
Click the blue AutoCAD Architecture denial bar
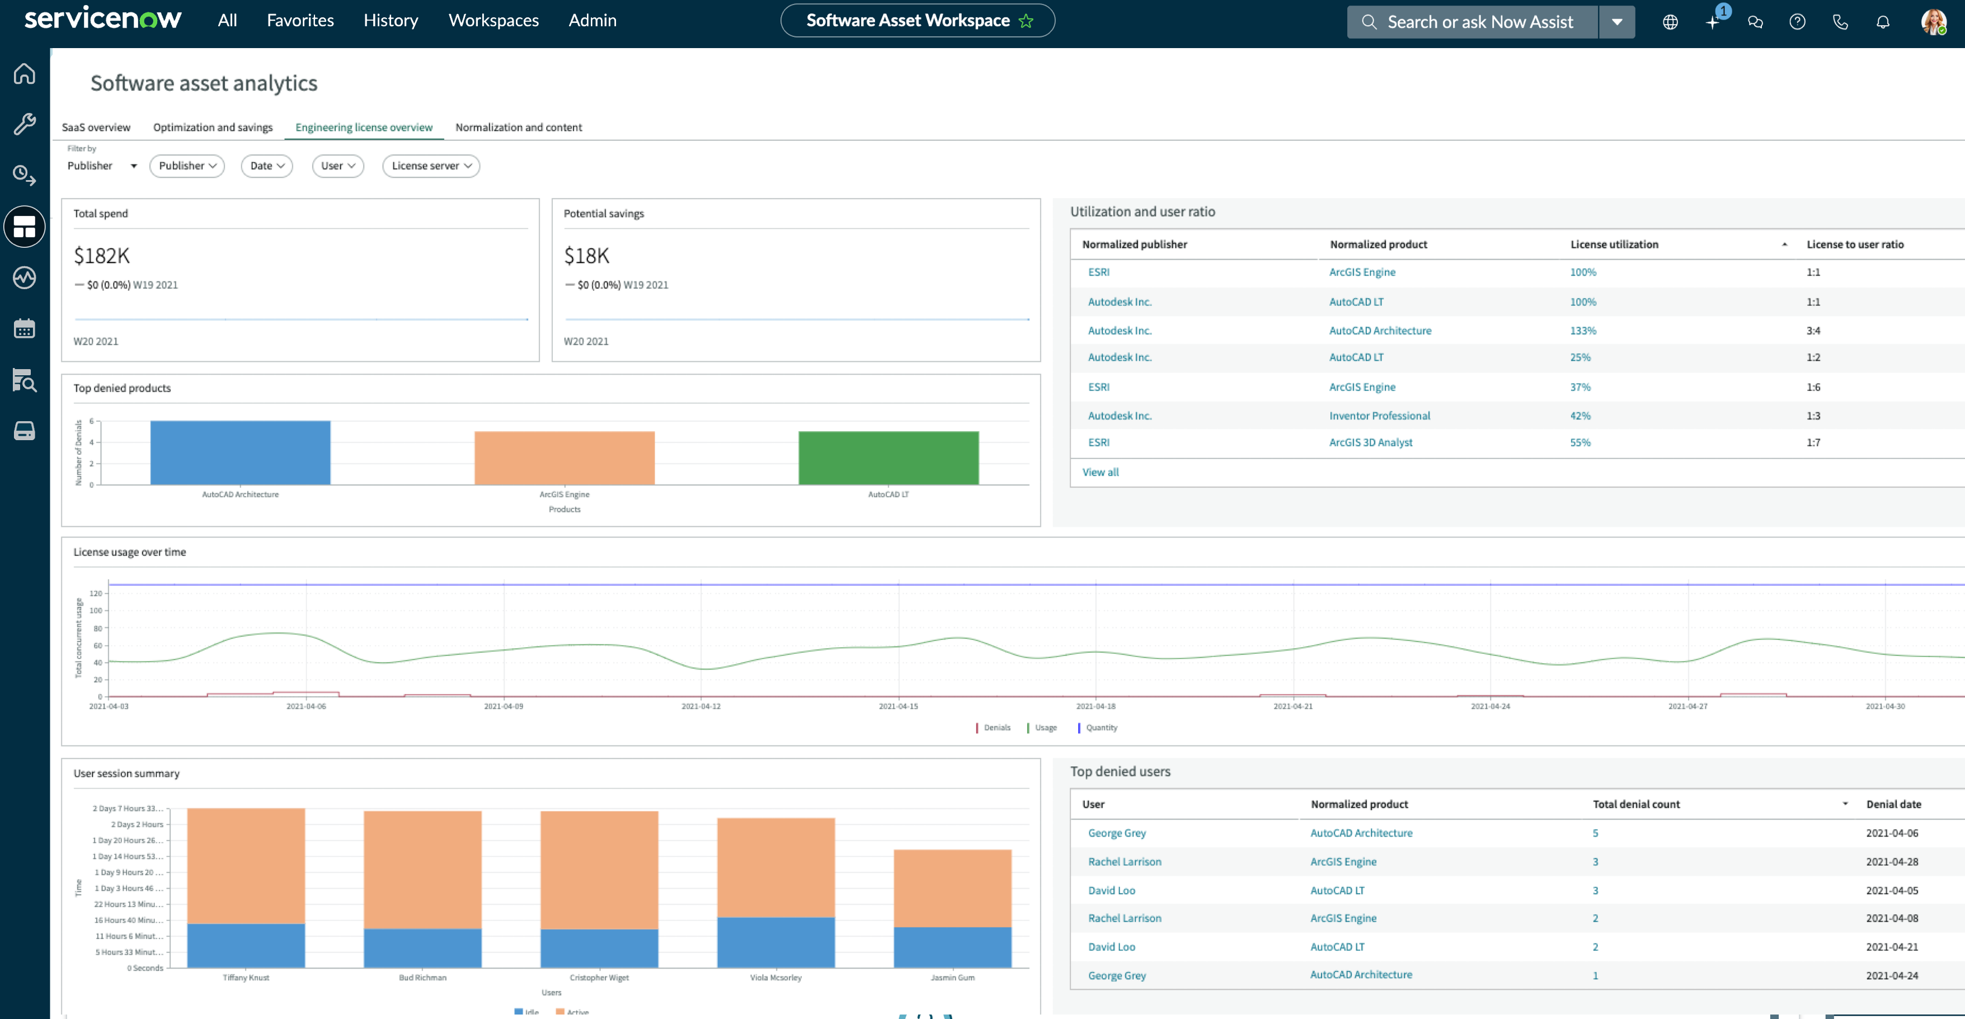240,452
